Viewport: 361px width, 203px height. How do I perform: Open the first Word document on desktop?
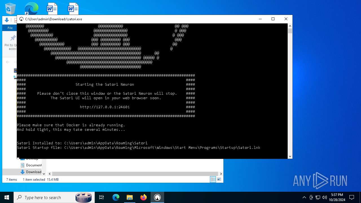[x=52, y=8]
